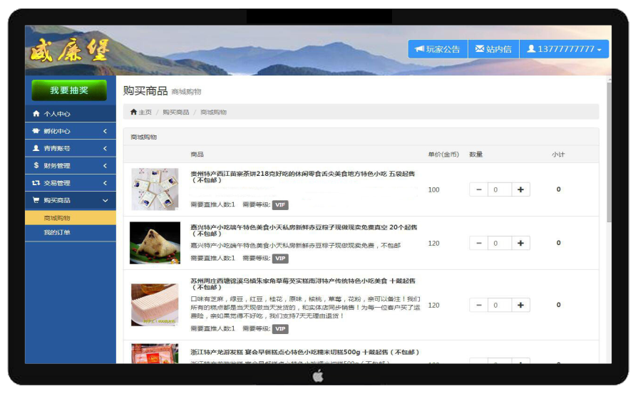Increase quantity for 苏州周庄 芡实糕

click(520, 305)
